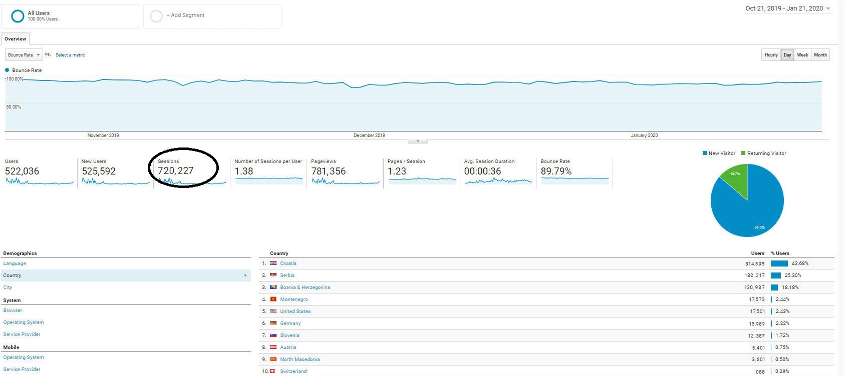The height and width of the screenshot is (377, 844).
Task: Click the Croatia flag icon
Action: (x=273, y=263)
